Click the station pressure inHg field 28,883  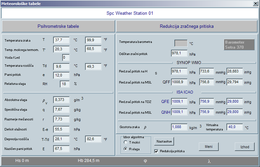point(234,71)
